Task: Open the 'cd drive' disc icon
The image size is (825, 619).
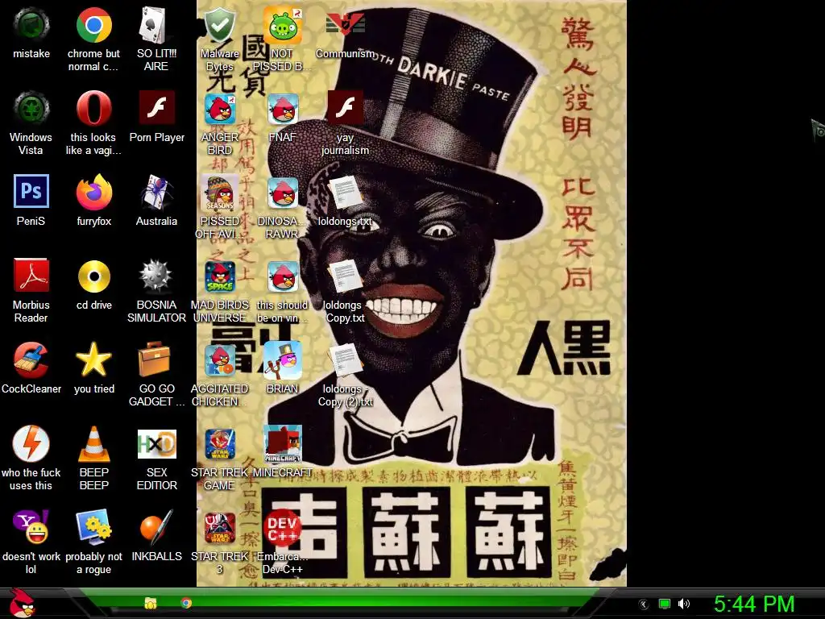Action: tap(93, 276)
